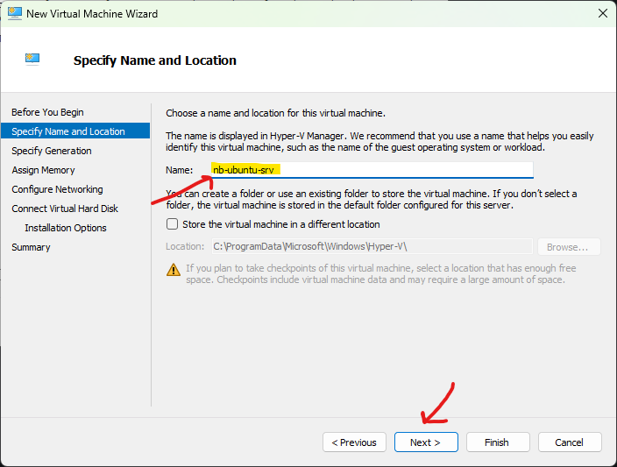Close the New Virtual Machine Wizard
This screenshot has height=467, width=617.
(x=602, y=13)
